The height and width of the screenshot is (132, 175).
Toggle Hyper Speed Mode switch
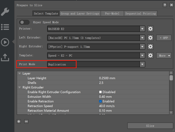pyautogui.click(x=24, y=22)
